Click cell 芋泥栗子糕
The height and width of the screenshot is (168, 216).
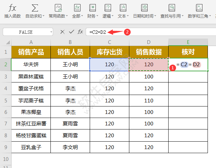coord(31,101)
